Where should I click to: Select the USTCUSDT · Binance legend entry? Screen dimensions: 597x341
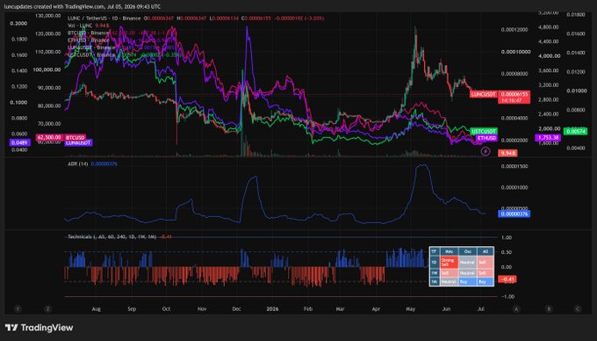click(91, 54)
